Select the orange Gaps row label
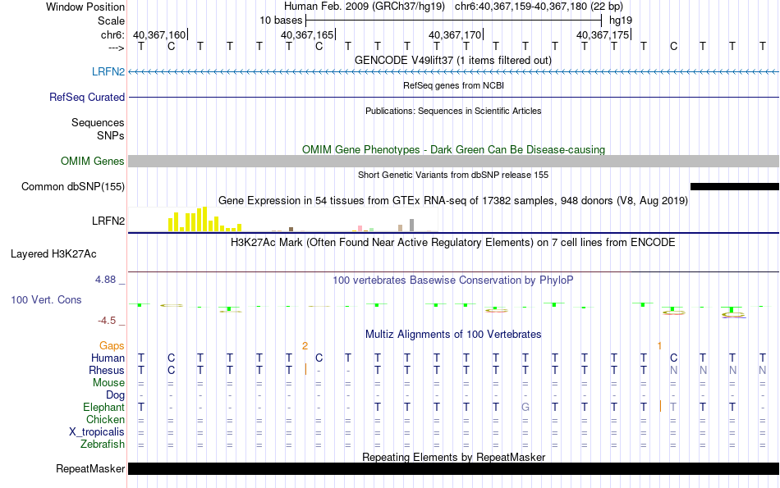 coord(112,345)
